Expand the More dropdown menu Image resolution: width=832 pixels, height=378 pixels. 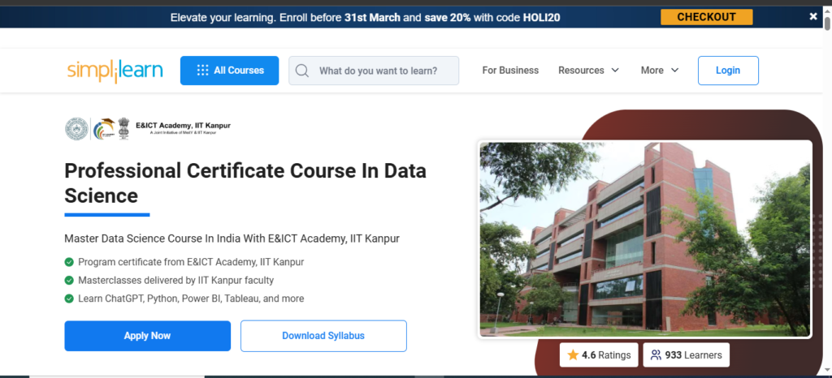[x=660, y=71]
